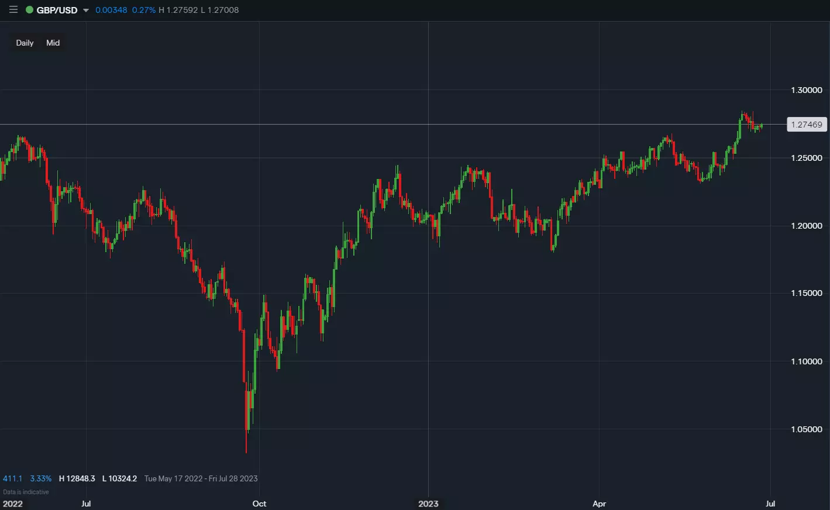Screen dimensions: 830x510
Task: Click the range high H 12848.3
Action: coord(77,478)
